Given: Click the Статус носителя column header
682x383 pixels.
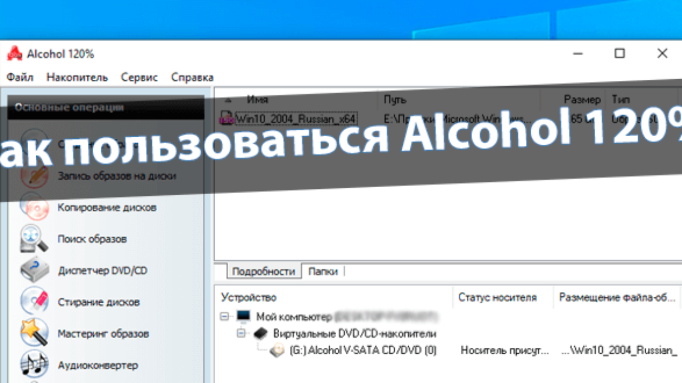Looking at the screenshot, I should [x=498, y=297].
